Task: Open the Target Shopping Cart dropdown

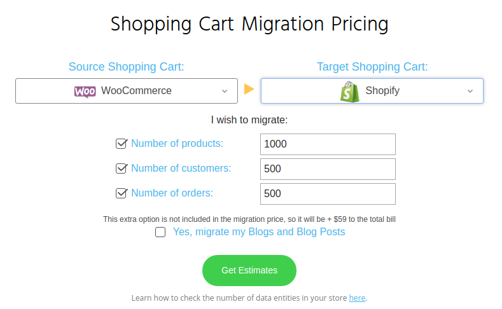Action: pyautogui.click(x=372, y=91)
